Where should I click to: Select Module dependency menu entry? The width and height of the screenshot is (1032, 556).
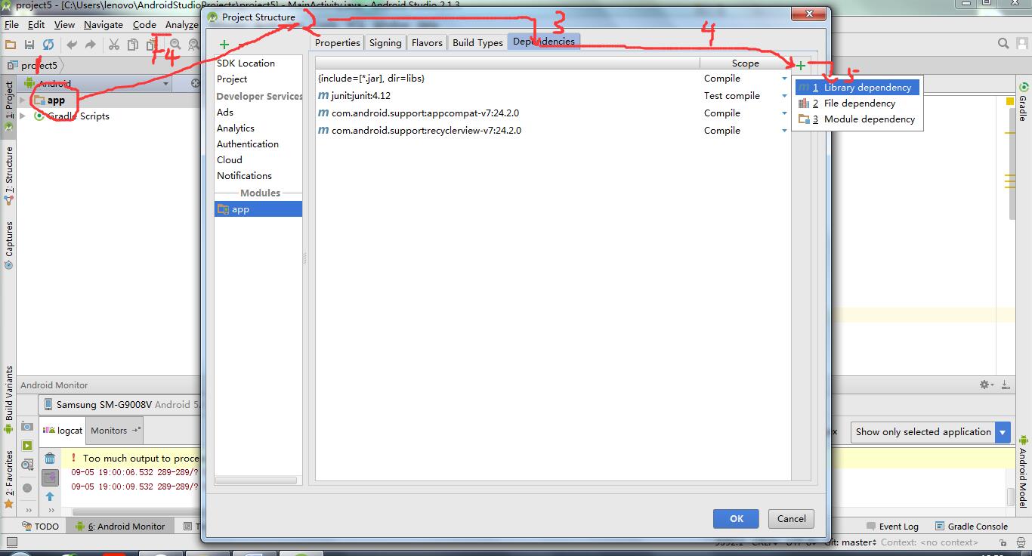click(857, 119)
